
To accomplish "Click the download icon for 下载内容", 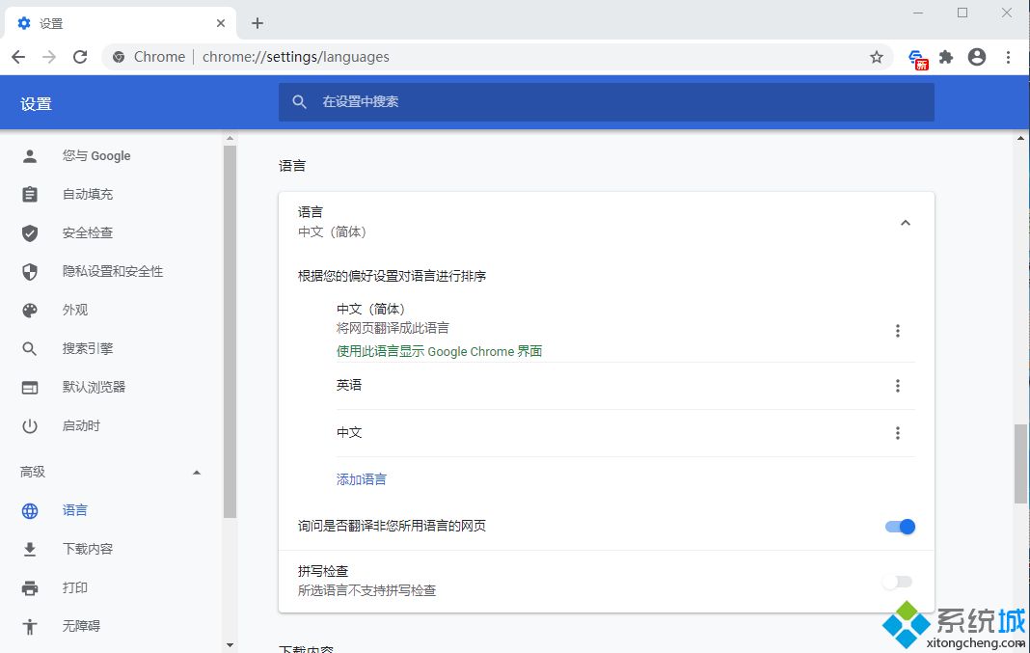I will coord(30,549).
